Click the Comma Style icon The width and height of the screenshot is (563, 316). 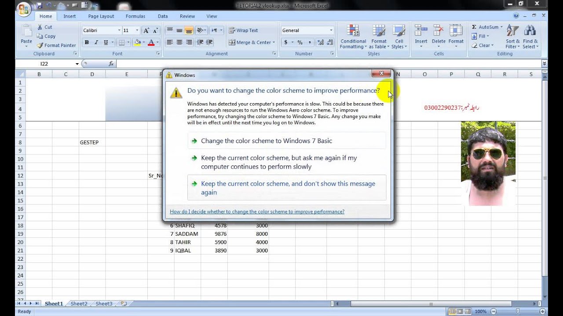(310, 43)
